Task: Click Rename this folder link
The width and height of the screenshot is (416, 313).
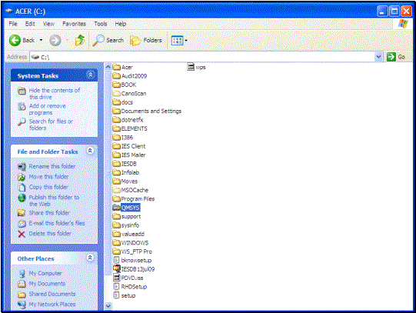Action: 52,166
